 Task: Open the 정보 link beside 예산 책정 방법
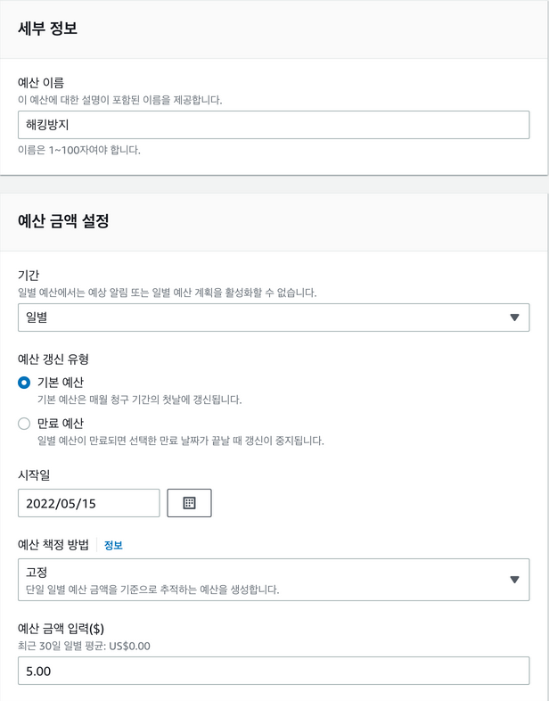click(x=113, y=545)
